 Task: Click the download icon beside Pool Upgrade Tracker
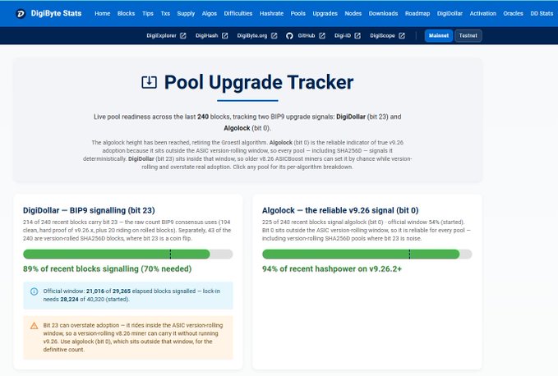coord(149,82)
